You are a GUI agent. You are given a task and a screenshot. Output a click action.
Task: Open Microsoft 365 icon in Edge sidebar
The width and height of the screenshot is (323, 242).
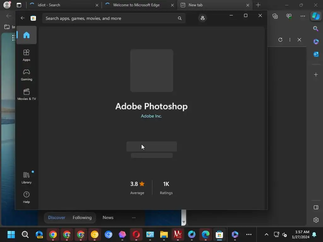[316, 41]
